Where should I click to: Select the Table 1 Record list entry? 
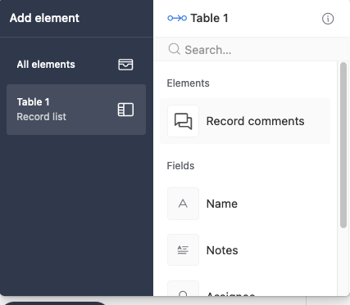(x=76, y=110)
